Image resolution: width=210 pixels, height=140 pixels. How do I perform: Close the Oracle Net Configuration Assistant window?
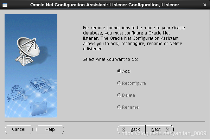point(205,5)
